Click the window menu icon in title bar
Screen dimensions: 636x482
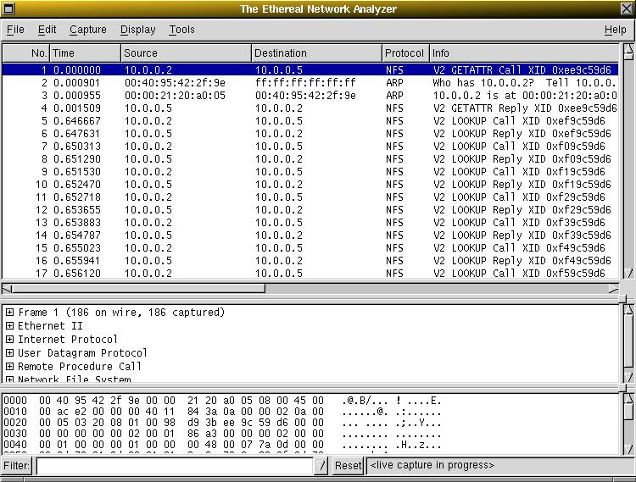(8, 8)
